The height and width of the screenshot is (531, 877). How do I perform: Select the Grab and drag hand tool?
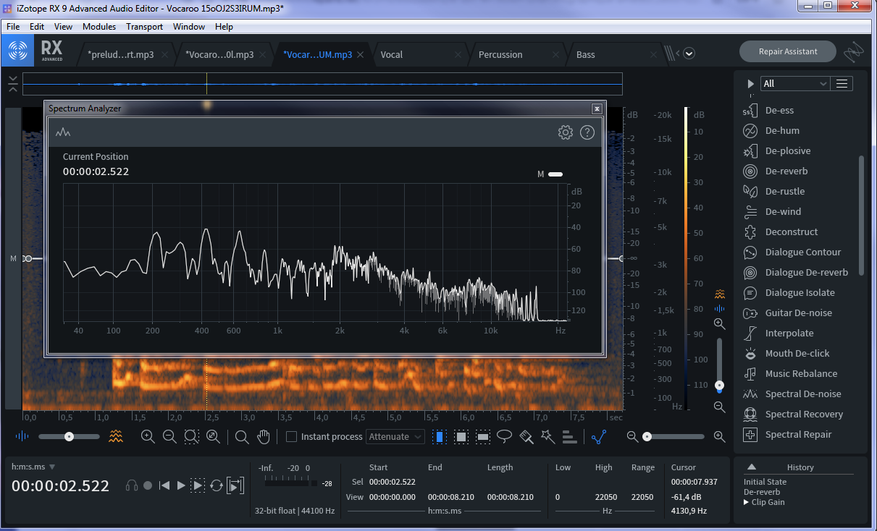tap(264, 437)
